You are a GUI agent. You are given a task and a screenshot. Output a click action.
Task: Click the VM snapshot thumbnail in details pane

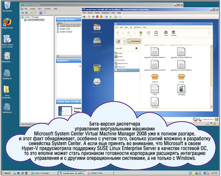coord(65,111)
